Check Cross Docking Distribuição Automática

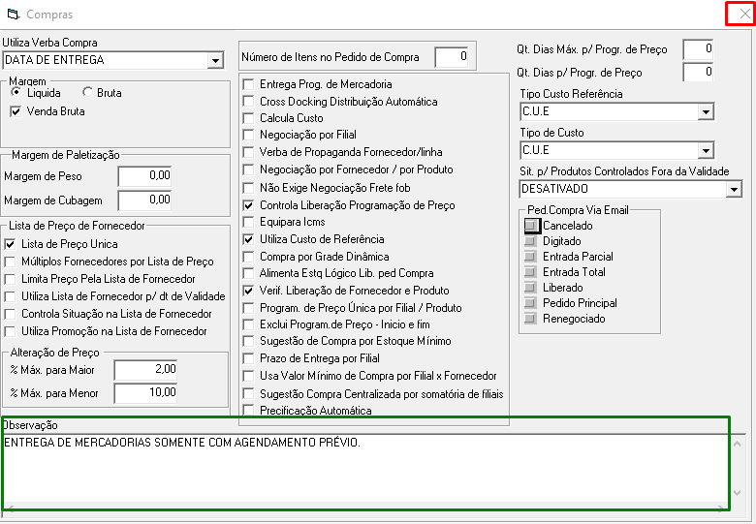coord(249,102)
